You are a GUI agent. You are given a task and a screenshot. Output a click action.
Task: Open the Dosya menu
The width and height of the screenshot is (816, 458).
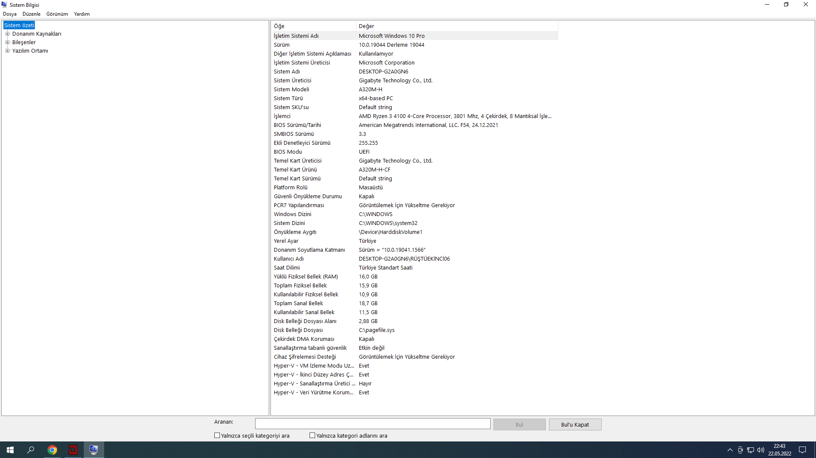click(x=10, y=14)
